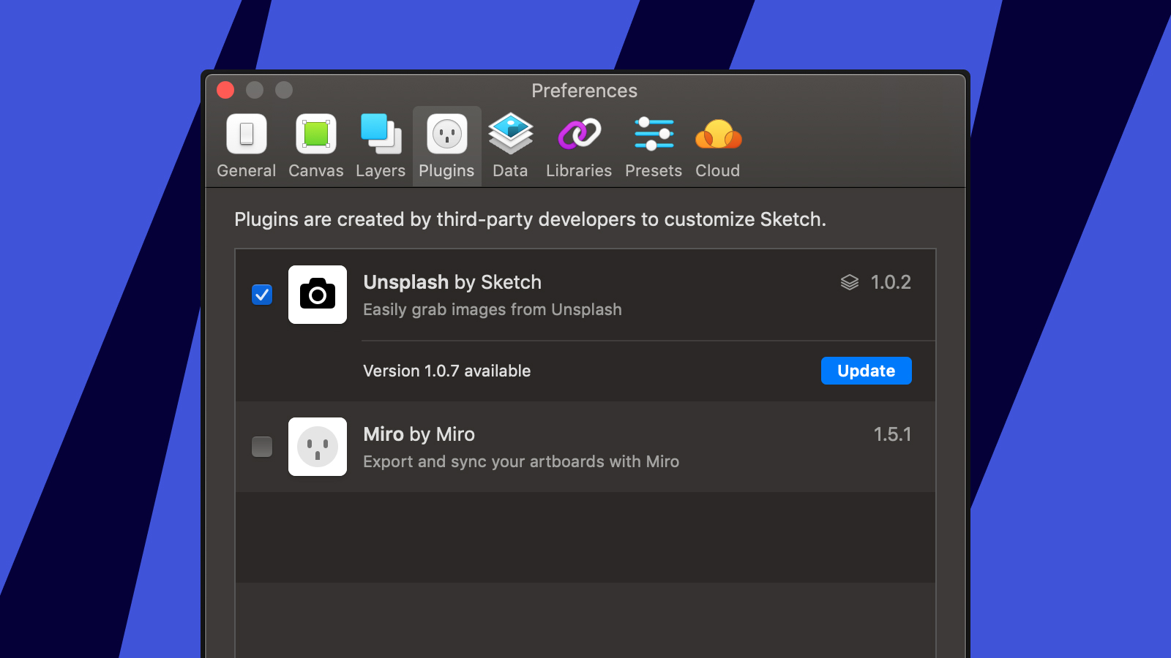1171x658 pixels.
Task: Click the Miro plugin outlet icon
Action: coord(318,447)
